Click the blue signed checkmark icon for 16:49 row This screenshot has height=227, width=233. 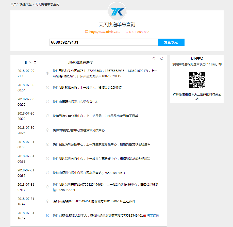coord(47,215)
